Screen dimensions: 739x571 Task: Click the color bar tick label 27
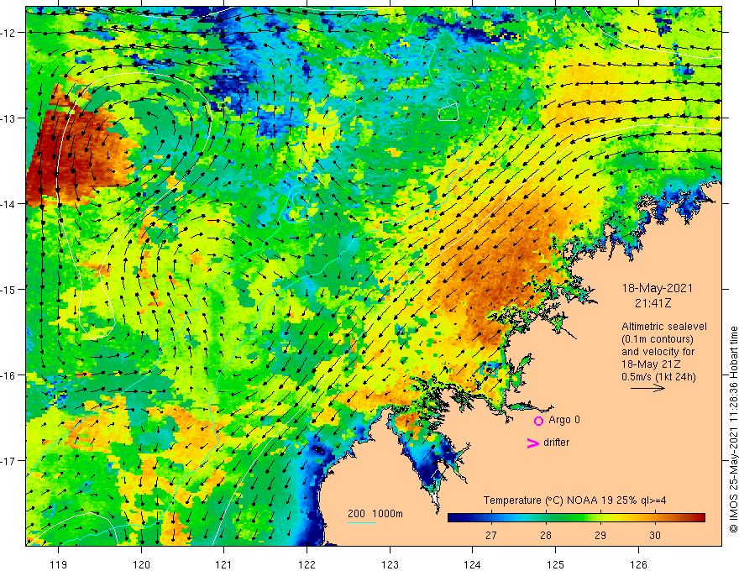click(491, 535)
